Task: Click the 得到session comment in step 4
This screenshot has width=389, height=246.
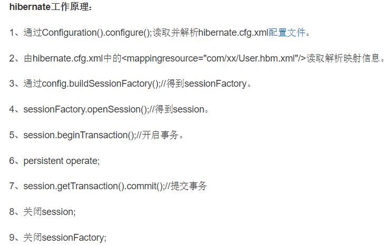Action: [x=180, y=109]
